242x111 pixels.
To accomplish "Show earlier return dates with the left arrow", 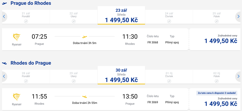I will (x=4, y=76).
